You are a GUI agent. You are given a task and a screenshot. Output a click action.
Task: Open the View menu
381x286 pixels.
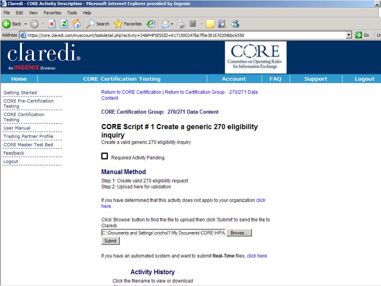pyautogui.click(x=33, y=13)
